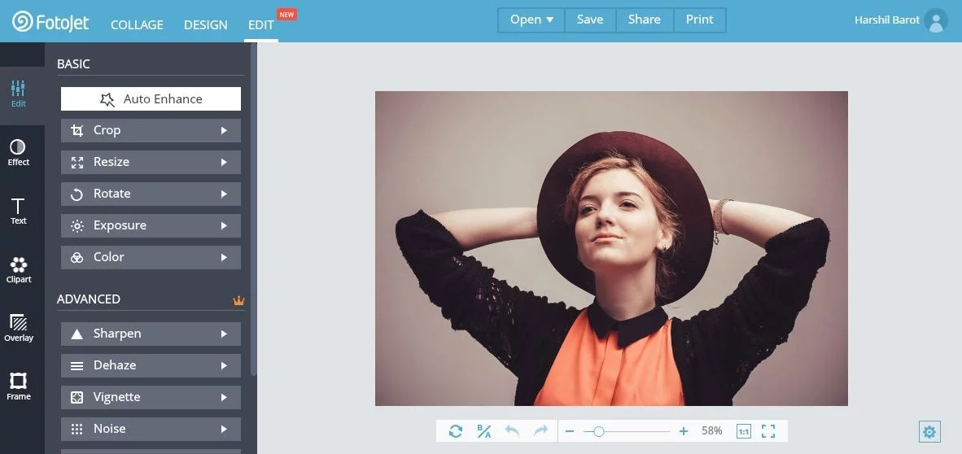The width and height of the screenshot is (962, 454).
Task: Click the Color circles icon
Action: 77,258
